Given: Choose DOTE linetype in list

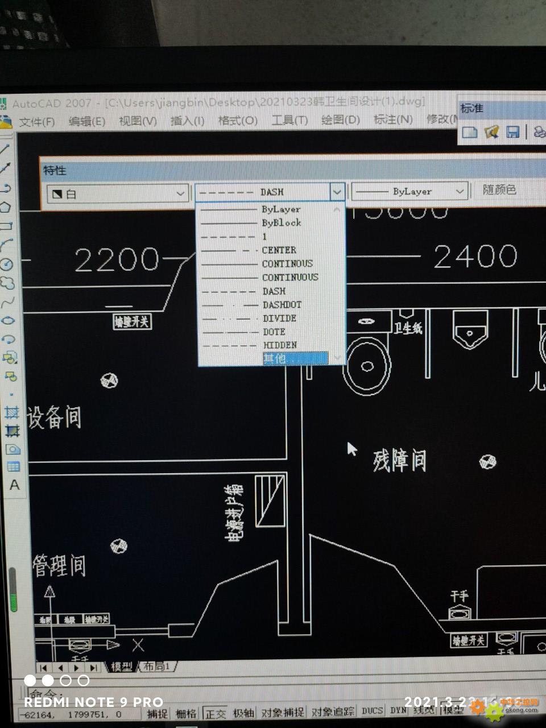Looking at the screenshot, I should coord(266,332).
